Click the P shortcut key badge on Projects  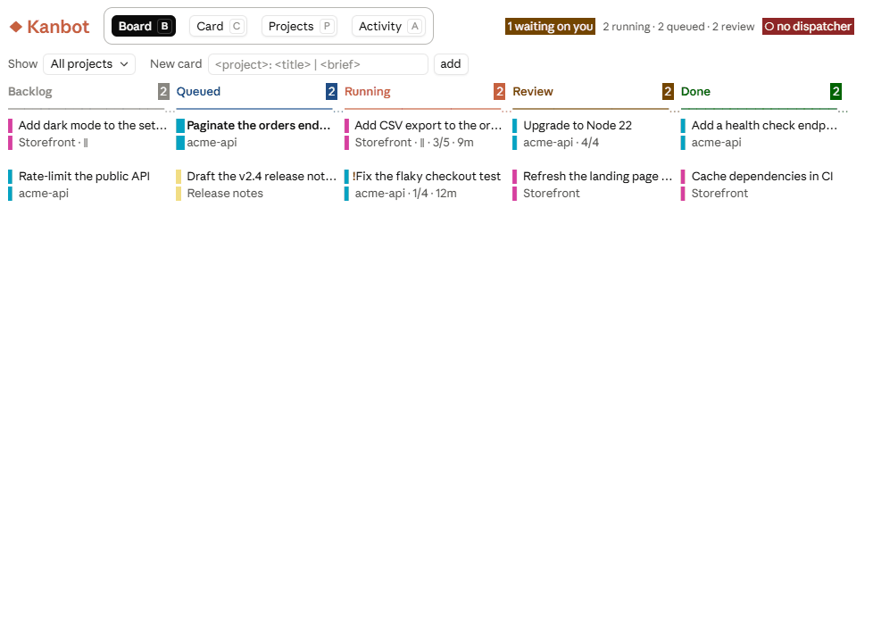tap(327, 26)
